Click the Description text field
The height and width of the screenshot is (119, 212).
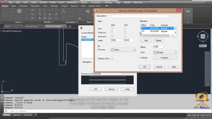coord(140,16)
